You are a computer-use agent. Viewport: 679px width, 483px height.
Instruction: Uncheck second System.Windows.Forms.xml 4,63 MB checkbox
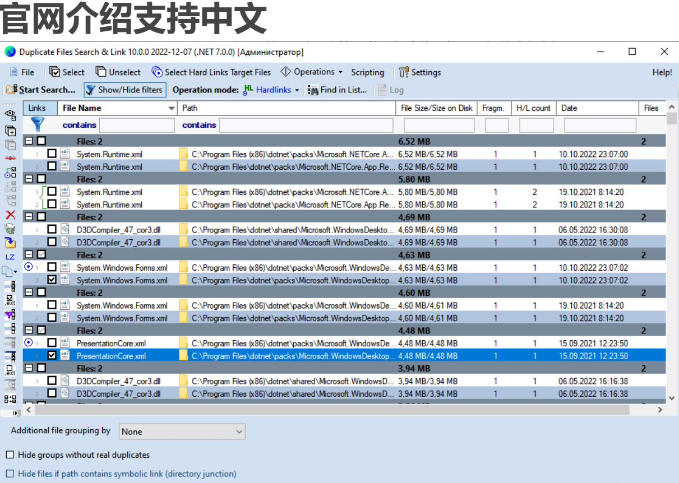(52, 280)
